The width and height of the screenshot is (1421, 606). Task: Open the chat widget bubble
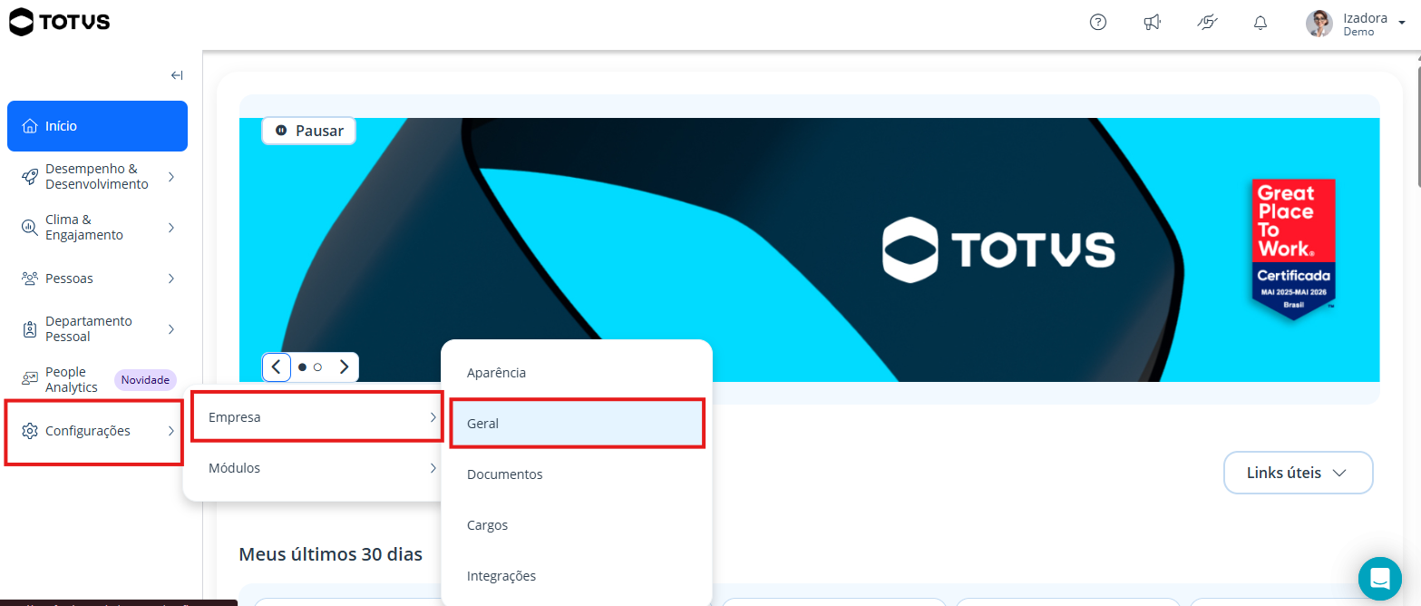click(x=1380, y=579)
